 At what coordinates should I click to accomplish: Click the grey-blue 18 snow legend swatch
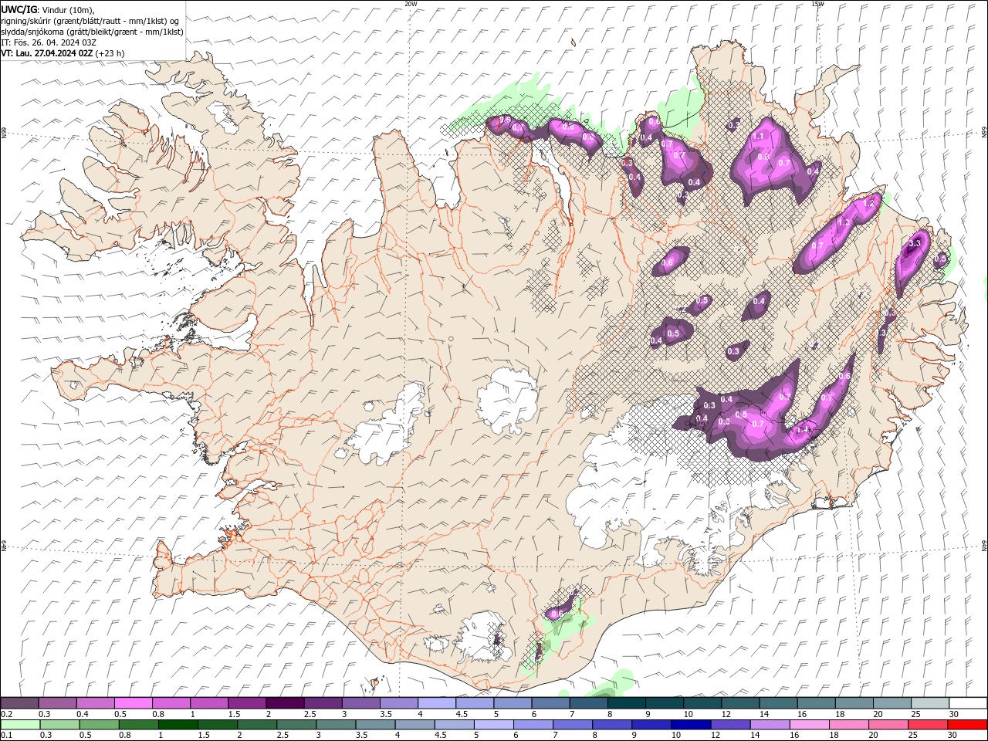(x=854, y=703)
